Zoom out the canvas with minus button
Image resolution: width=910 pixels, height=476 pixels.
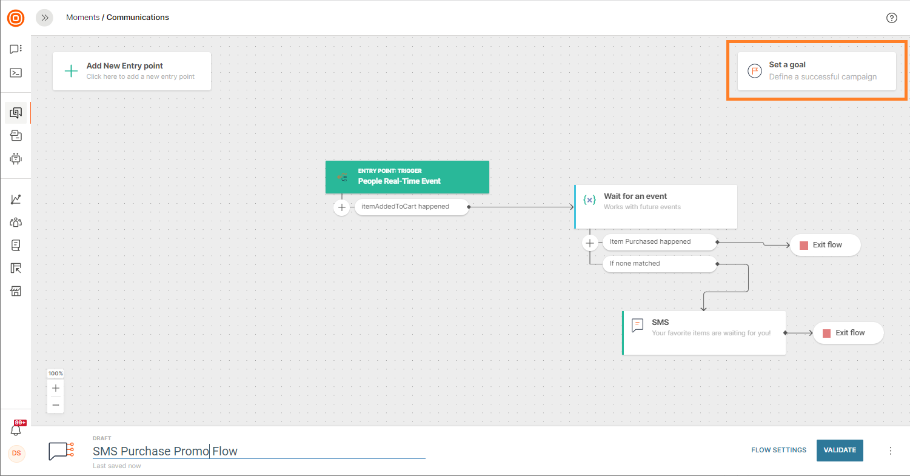point(56,404)
